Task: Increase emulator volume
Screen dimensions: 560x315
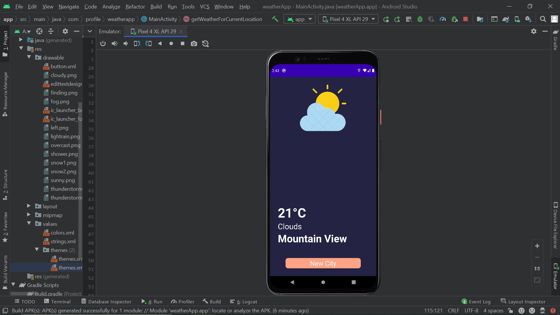Action: pyautogui.click(x=114, y=43)
